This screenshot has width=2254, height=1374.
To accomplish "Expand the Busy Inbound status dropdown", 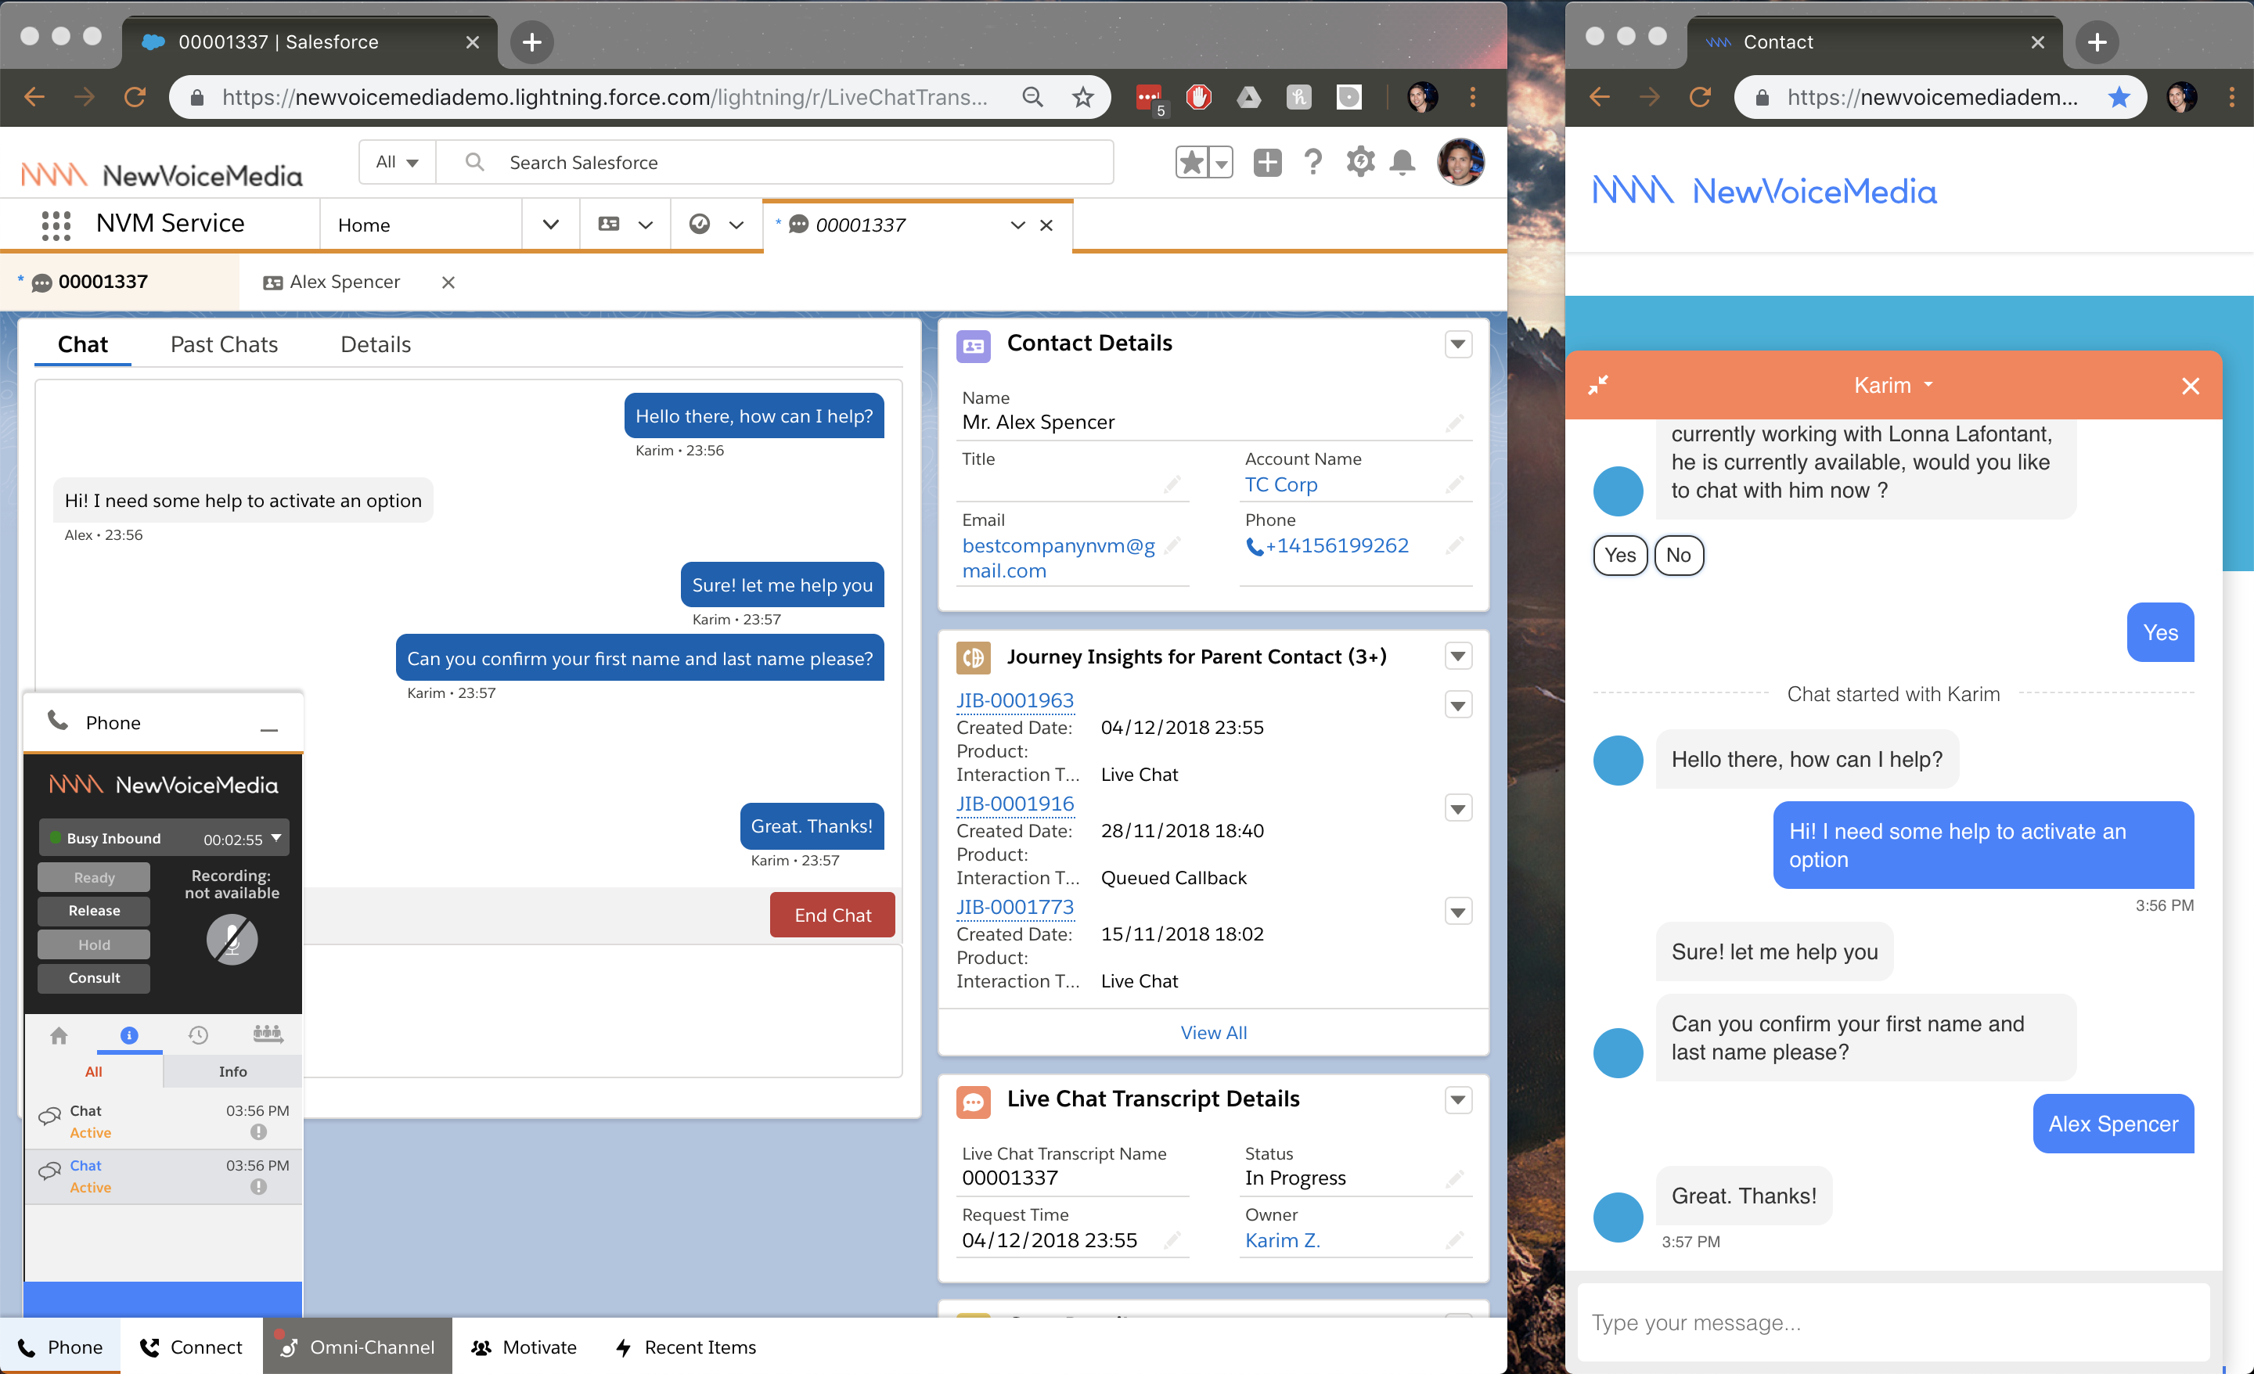I will coord(275,838).
